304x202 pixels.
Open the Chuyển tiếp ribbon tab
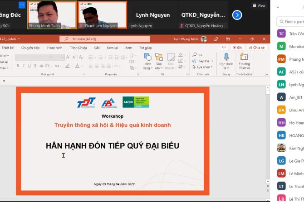point(30,48)
